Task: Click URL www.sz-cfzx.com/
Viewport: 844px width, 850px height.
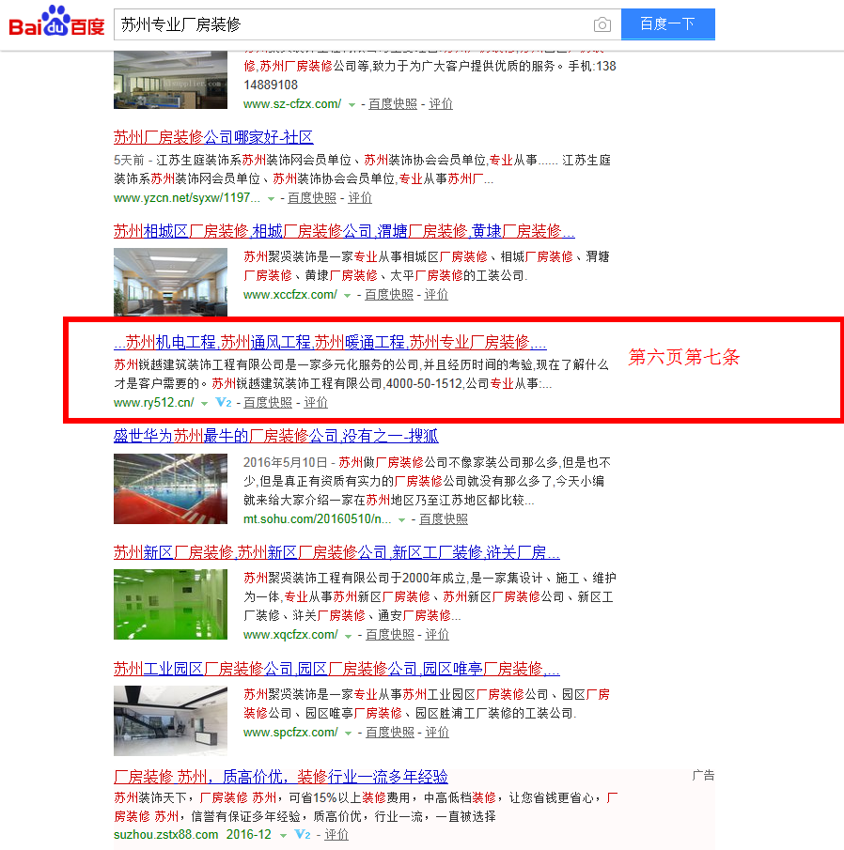Action: tap(292, 103)
